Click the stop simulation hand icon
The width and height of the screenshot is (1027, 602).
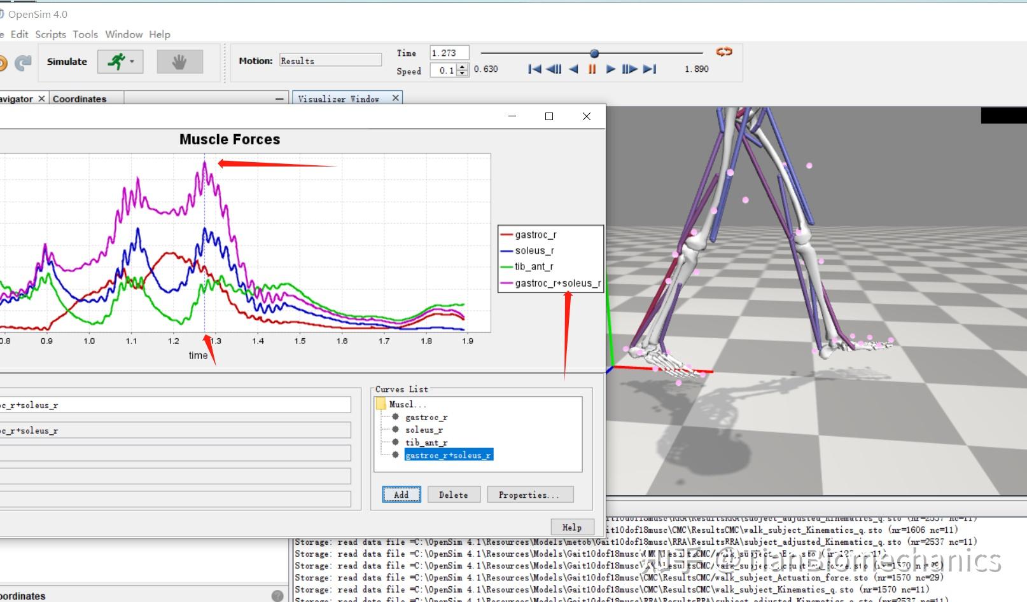pos(179,62)
